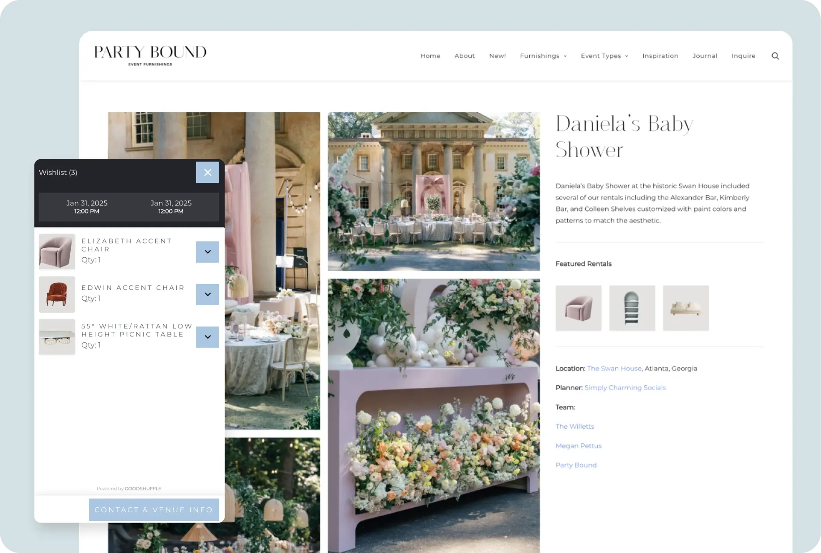Expand the Low Height Picnic Table options
This screenshot has width=821, height=553.
[208, 337]
